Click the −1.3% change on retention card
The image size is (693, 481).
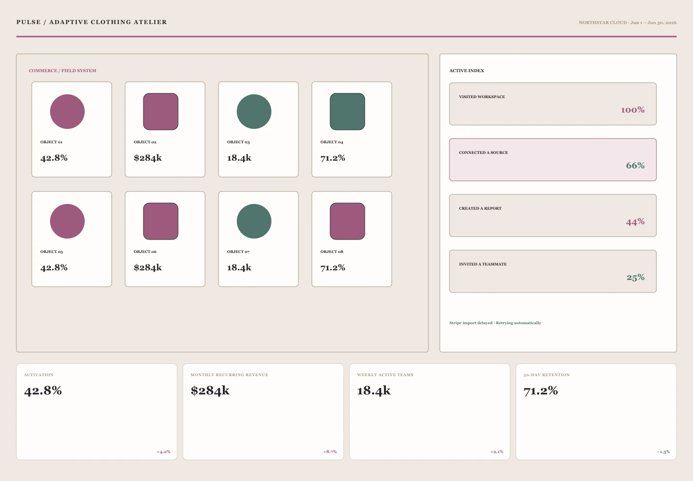coord(663,452)
